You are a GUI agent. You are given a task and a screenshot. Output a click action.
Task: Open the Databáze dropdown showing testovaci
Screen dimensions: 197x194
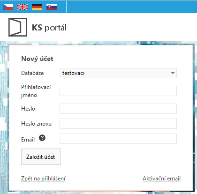118,73
